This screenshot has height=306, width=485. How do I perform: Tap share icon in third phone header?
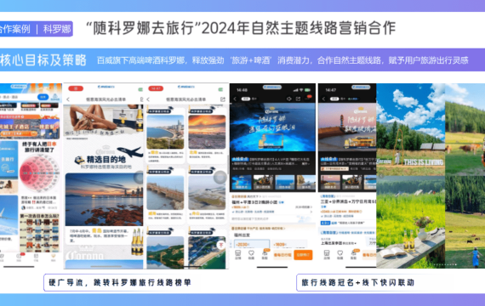tap(223, 99)
